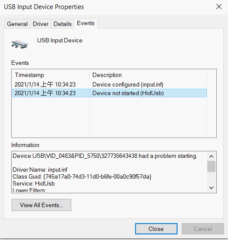Click the up arrow of the Information scrollbar
The width and height of the screenshot is (228, 240).
tap(211, 157)
